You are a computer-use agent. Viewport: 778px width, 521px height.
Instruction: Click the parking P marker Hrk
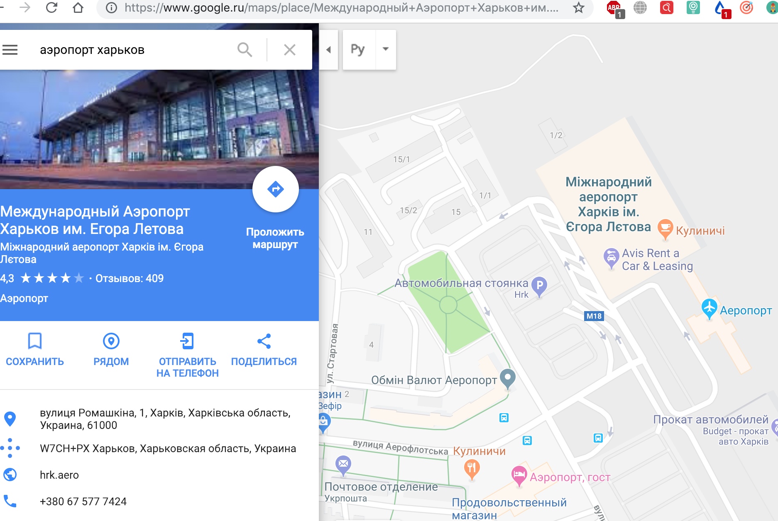coord(539,286)
